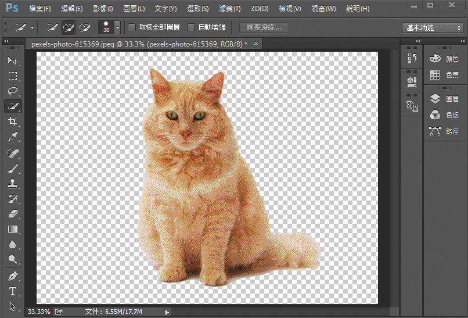This screenshot has height=318, width=468.
Task: Select the Eyedropper tool
Action: [13, 137]
